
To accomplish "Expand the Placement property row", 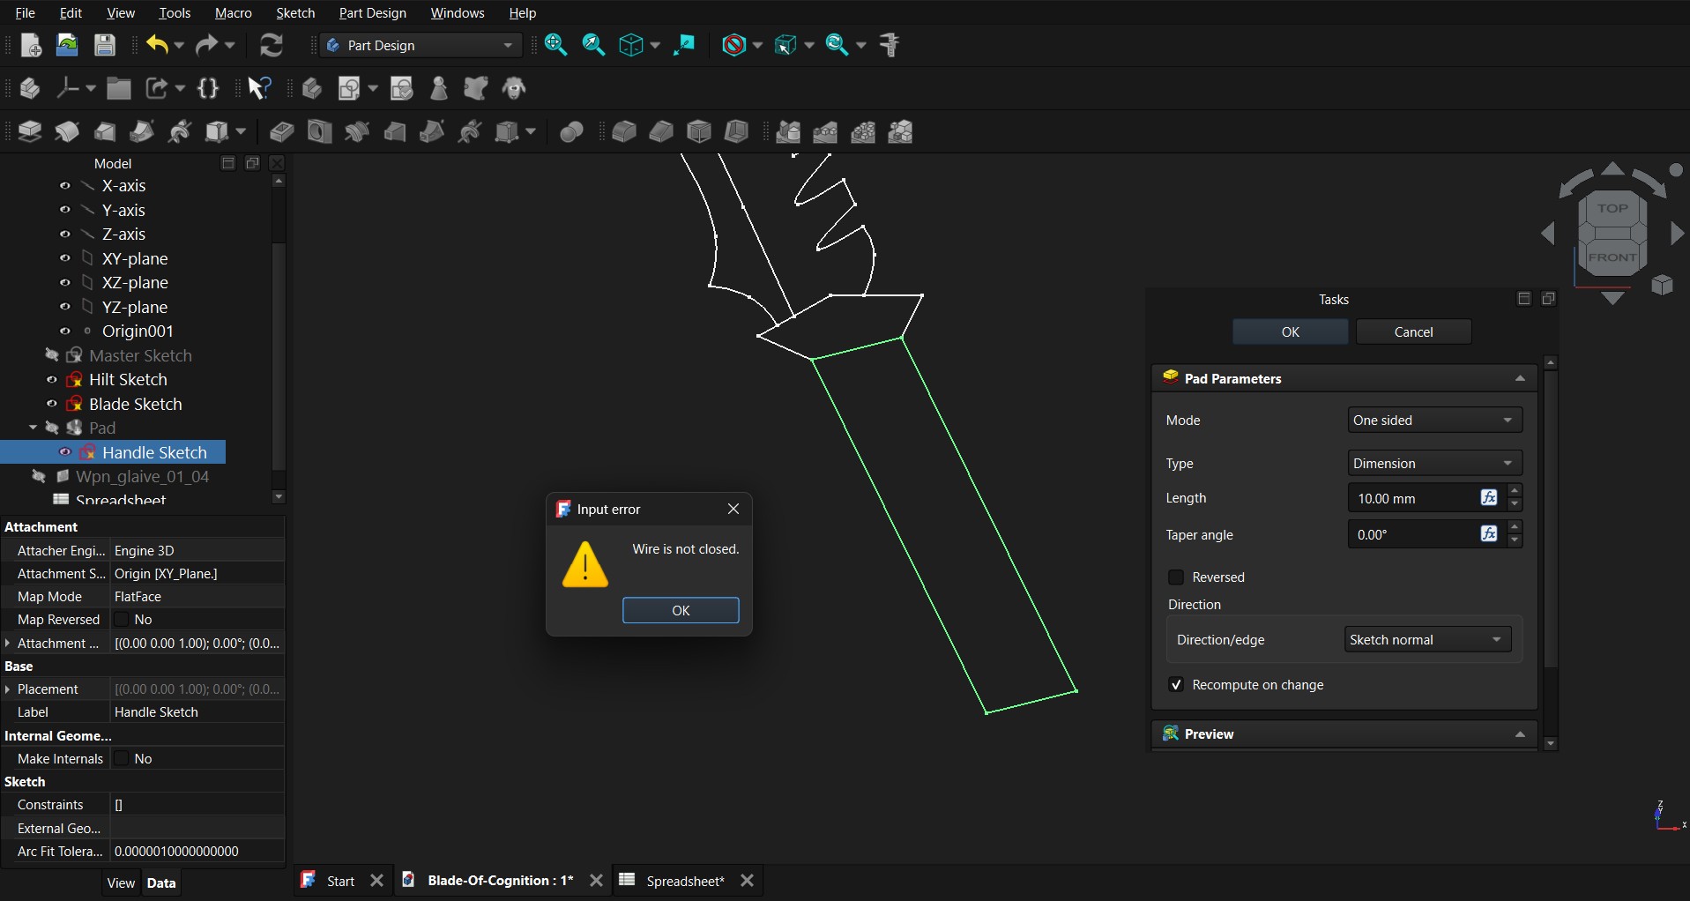I will point(8,689).
